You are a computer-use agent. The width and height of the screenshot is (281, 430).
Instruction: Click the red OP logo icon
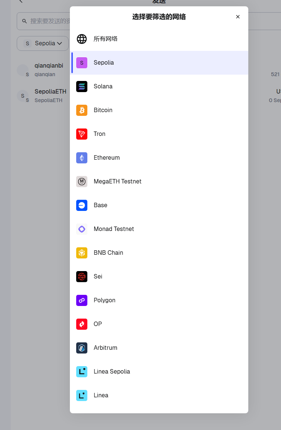82,324
